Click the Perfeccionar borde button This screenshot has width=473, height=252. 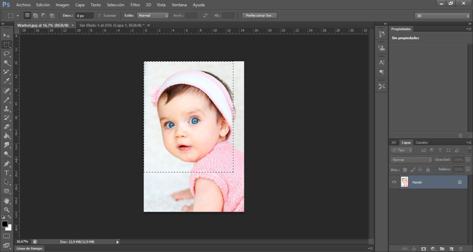click(x=259, y=15)
